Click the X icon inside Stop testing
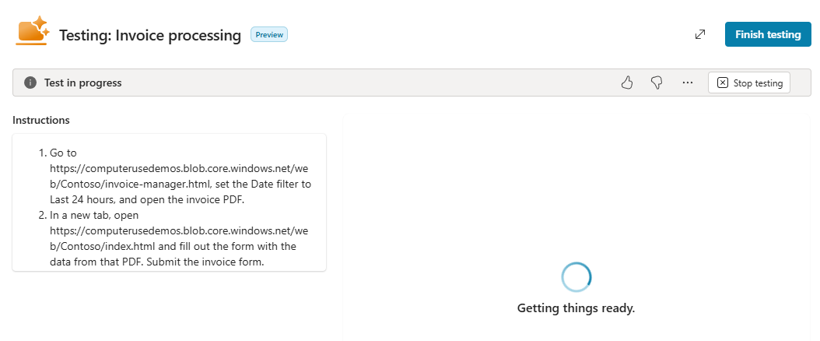Viewport: 820px width, 341px height. pos(722,83)
